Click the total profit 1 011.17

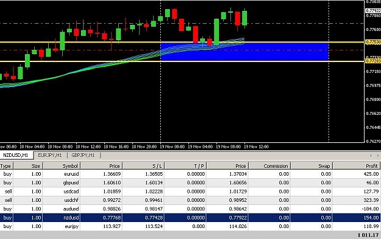[368, 235]
